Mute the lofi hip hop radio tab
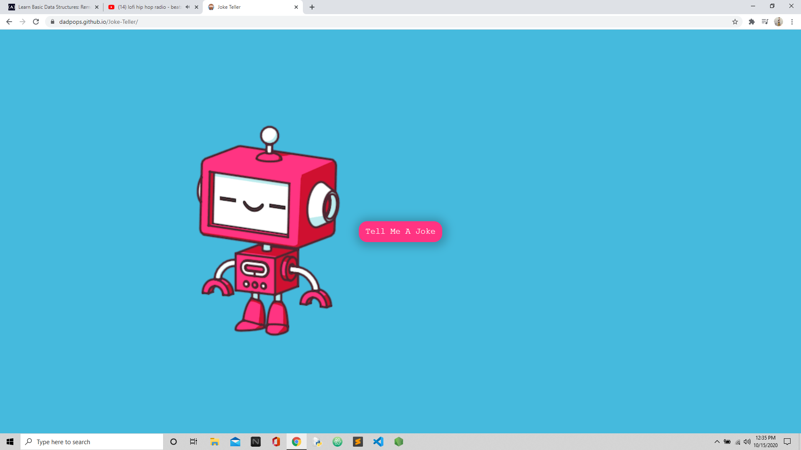Image resolution: width=801 pixels, height=450 pixels. (186, 7)
